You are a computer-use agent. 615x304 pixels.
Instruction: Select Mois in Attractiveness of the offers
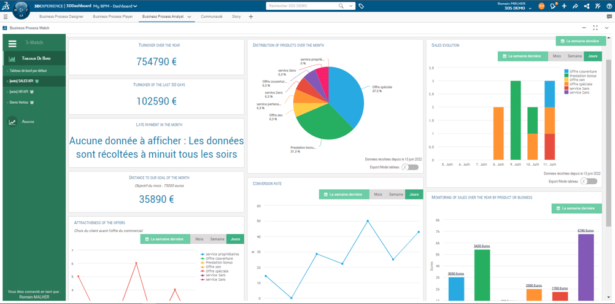[x=199, y=239]
